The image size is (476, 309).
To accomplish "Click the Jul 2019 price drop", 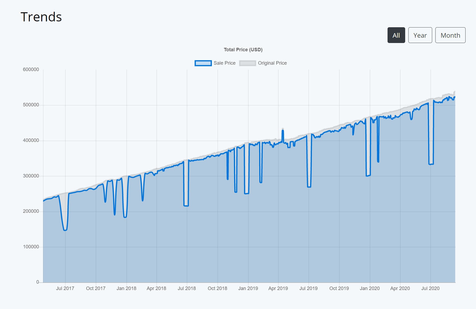I will [x=309, y=186].
